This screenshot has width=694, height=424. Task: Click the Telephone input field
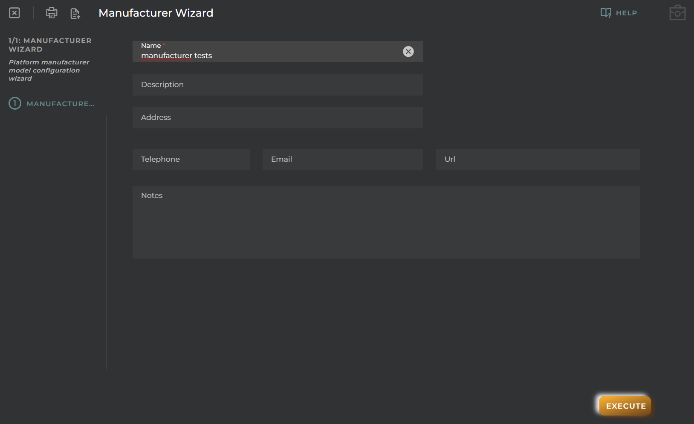[191, 160]
